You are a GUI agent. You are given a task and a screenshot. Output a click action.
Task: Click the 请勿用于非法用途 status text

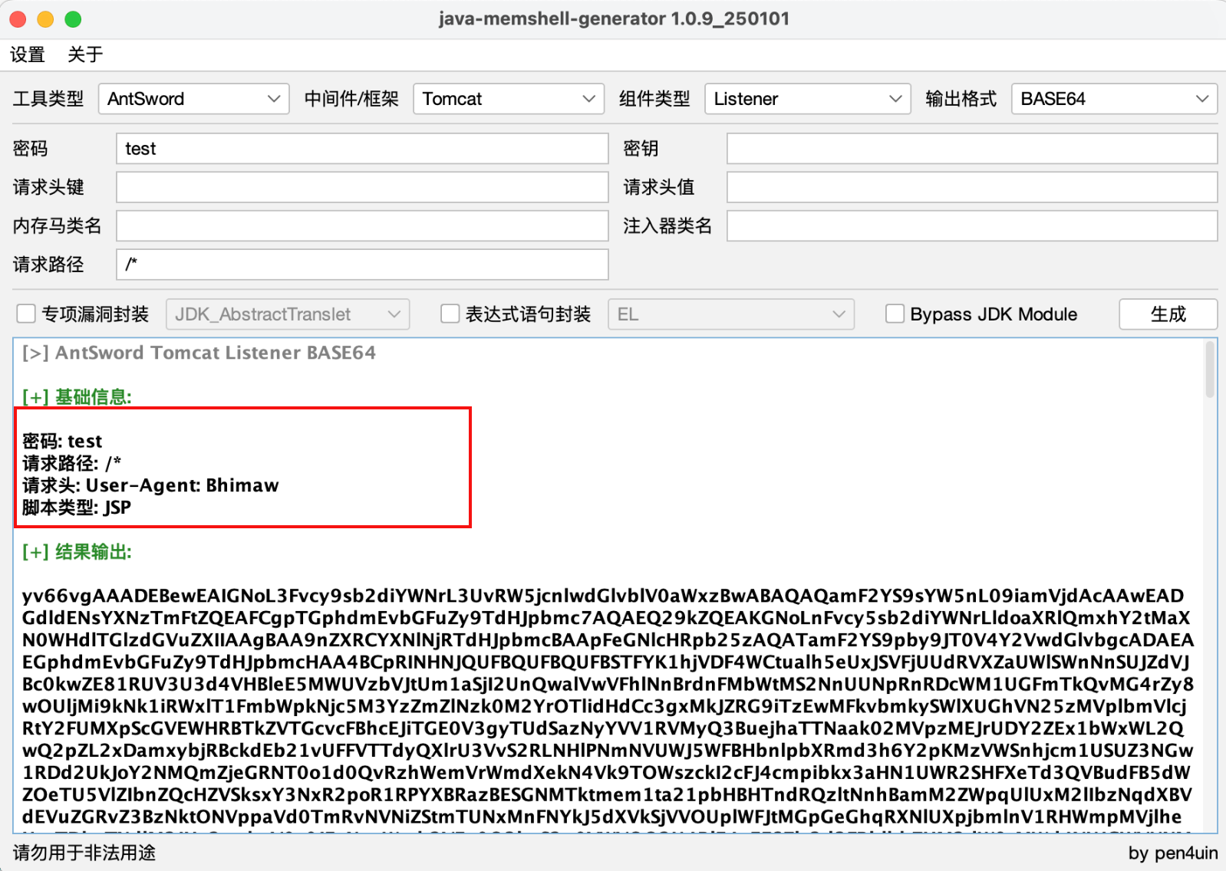pos(84,853)
